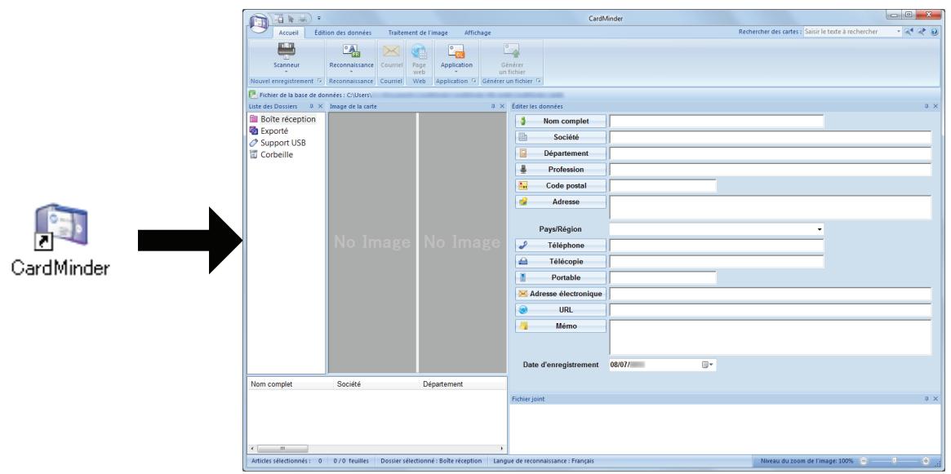Click the zoom in plus button
This screenshot has width=951, height=474.
[926, 461]
